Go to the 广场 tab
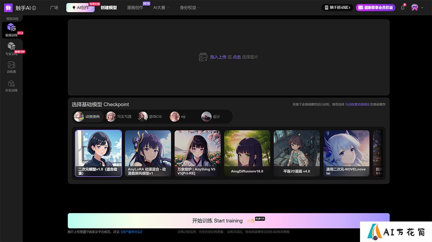Image resolution: width=432 pixels, height=242 pixels. coord(54,8)
